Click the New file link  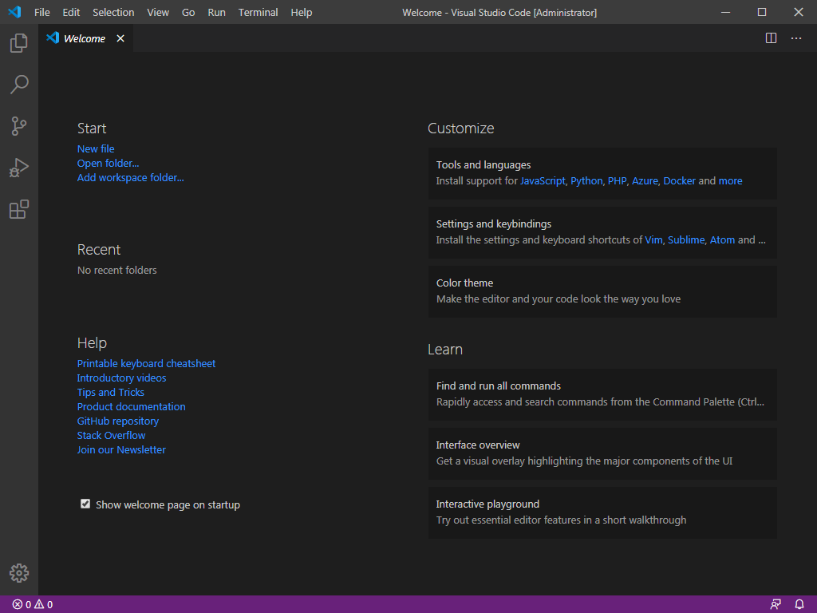point(95,148)
